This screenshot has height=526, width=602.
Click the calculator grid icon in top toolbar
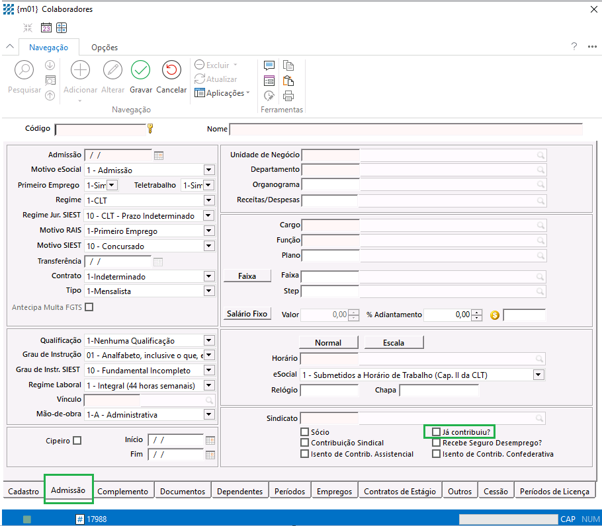pyautogui.click(x=62, y=28)
